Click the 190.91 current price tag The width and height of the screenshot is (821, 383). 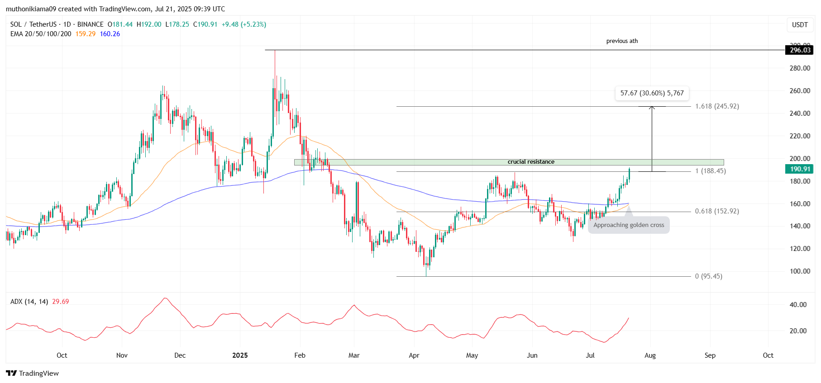pos(799,169)
